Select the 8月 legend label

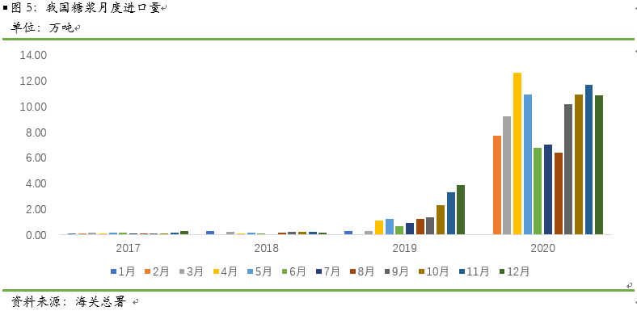coord(366,271)
